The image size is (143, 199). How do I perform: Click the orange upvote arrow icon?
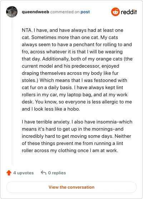click(x=9, y=173)
